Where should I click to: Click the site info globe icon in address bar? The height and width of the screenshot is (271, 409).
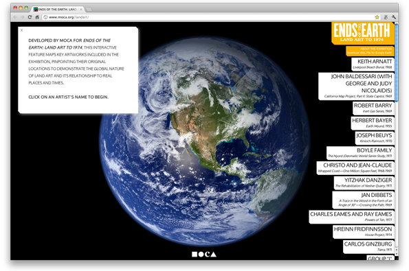pos(45,17)
